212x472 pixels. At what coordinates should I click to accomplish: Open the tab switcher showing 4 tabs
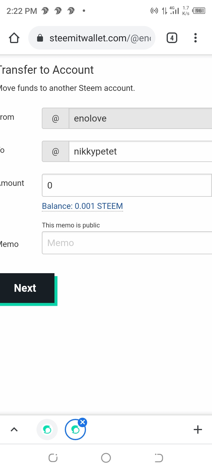click(172, 38)
